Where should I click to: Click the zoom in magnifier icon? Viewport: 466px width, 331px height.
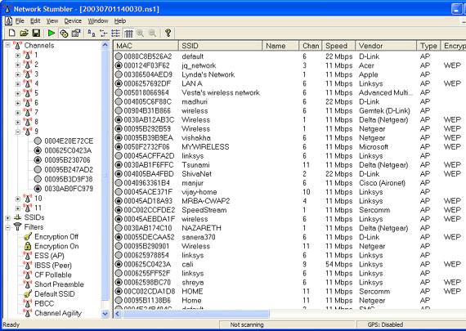141,33
